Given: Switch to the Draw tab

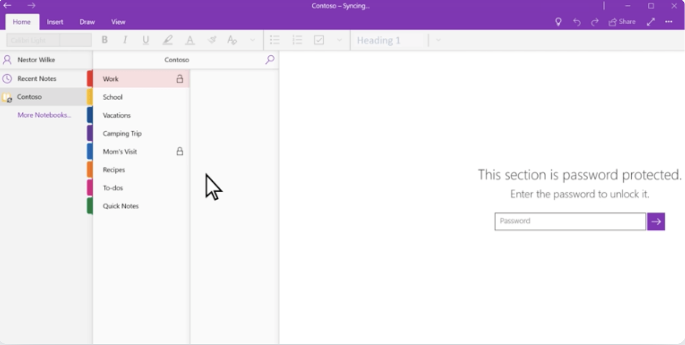Looking at the screenshot, I should (87, 22).
